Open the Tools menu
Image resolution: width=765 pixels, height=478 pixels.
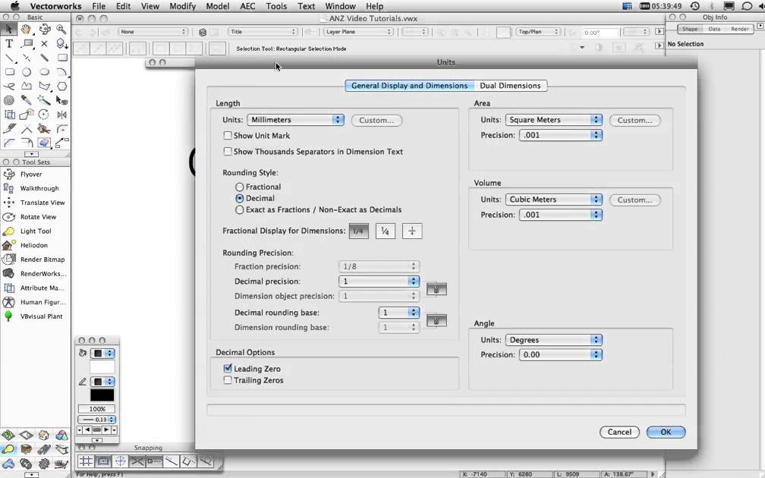coord(276,6)
